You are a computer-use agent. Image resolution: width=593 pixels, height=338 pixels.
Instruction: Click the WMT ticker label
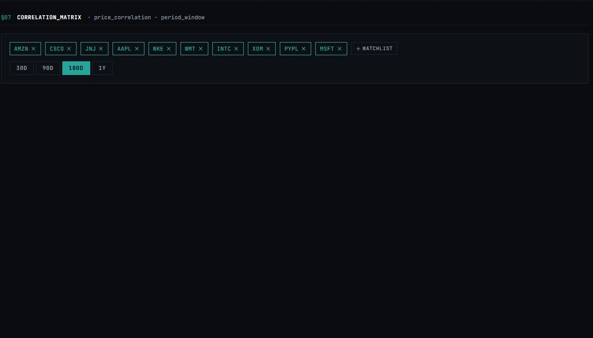pos(190,49)
